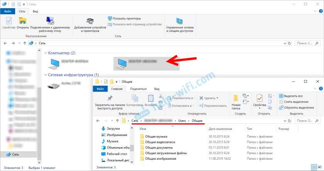This screenshot has height=171, width=324.
Task: Open the Copy to dropdown
Action: tap(180, 105)
